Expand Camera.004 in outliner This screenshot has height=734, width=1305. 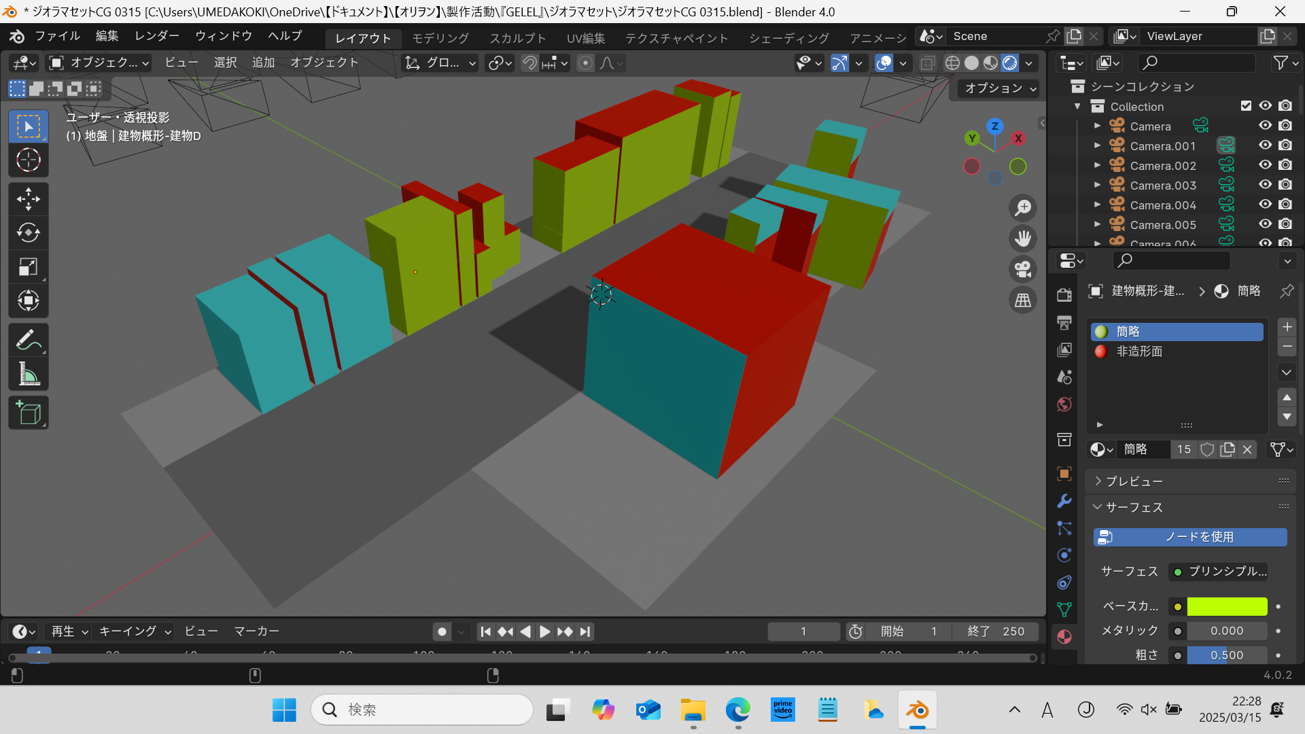1097,205
